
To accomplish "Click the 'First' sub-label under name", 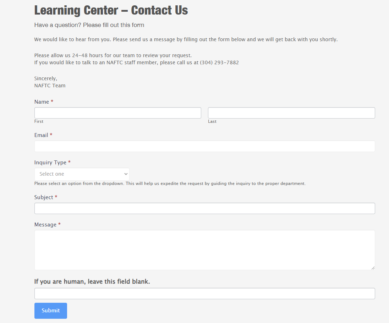I will [x=39, y=121].
